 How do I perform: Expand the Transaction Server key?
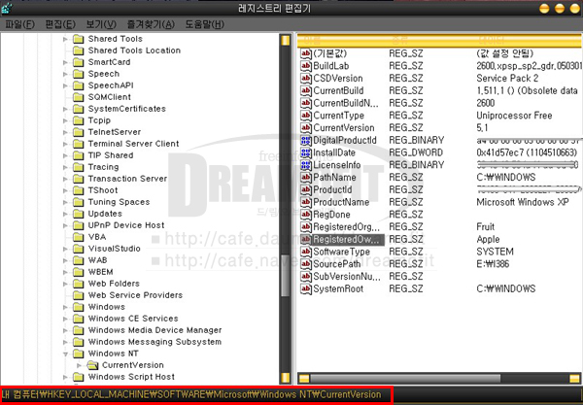(x=65, y=179)
